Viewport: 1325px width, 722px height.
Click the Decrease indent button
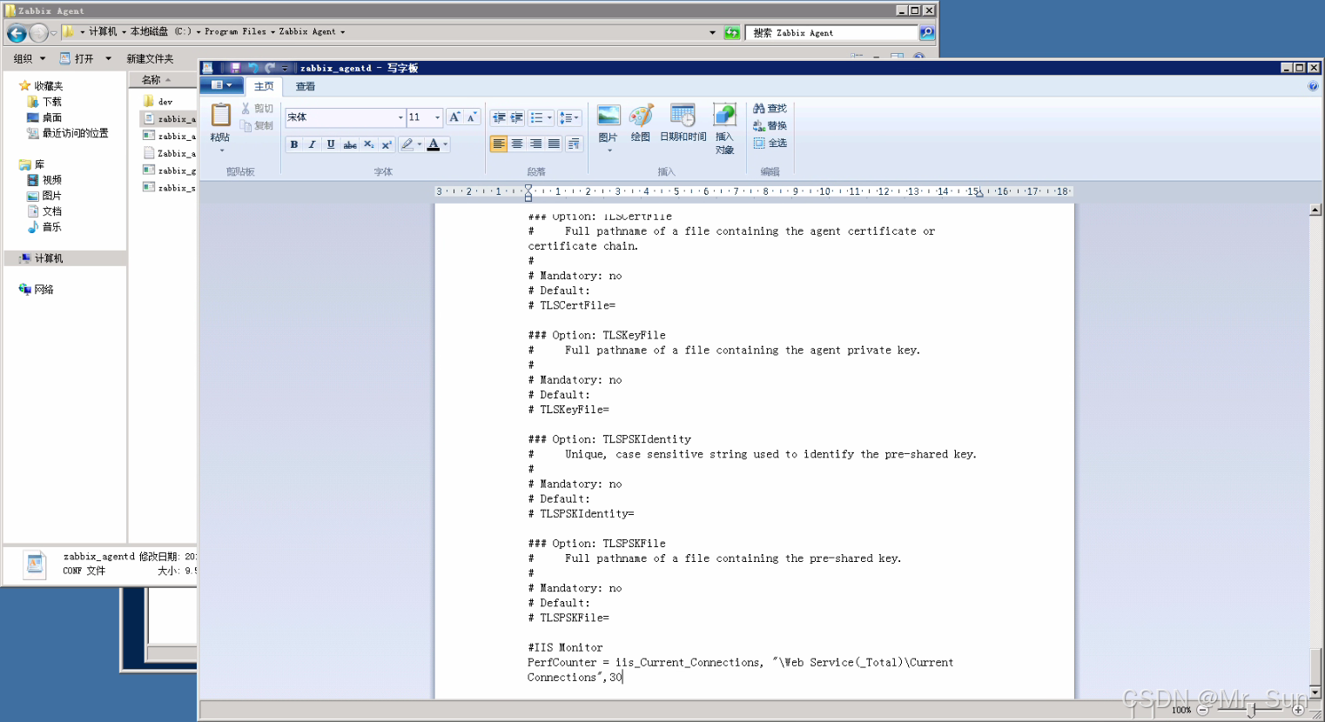(499, 117)
